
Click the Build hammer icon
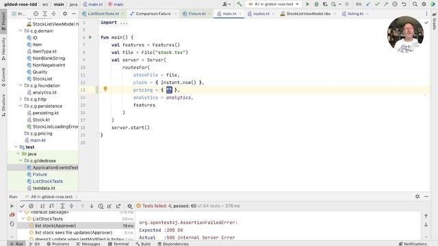239,4
